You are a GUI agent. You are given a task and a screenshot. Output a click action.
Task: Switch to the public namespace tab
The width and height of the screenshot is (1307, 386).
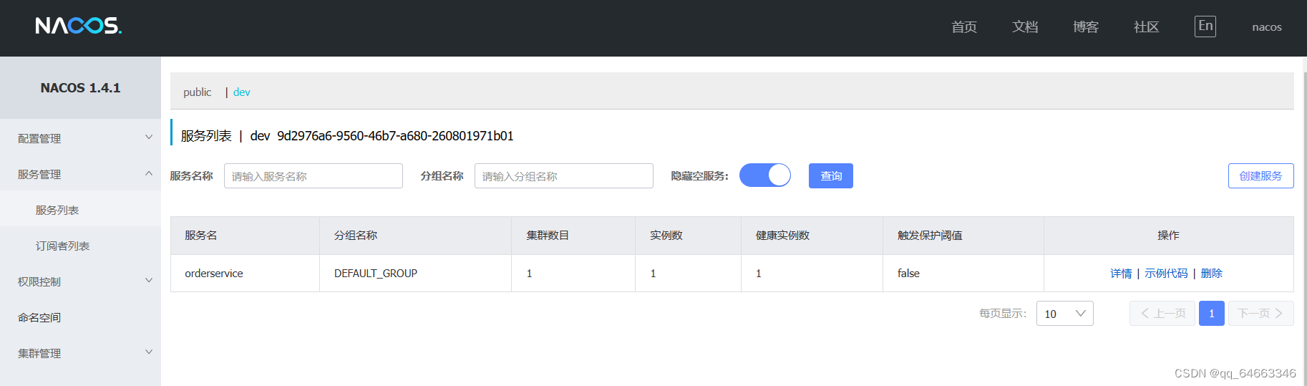tap(197, 92)
